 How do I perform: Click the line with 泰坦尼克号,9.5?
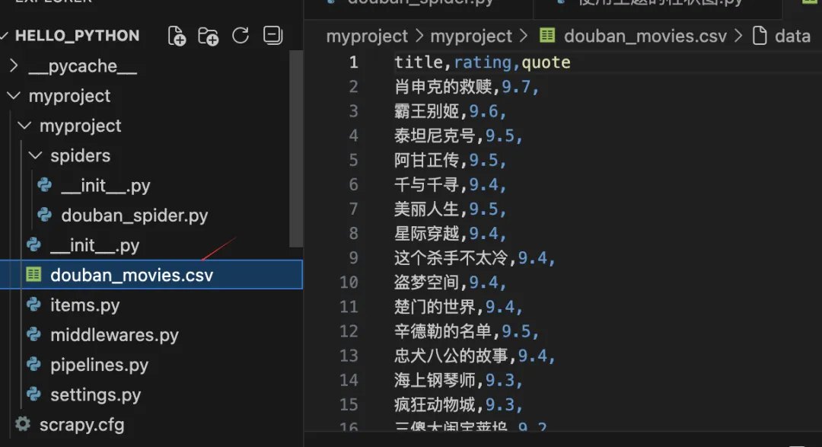click(459, 136)
